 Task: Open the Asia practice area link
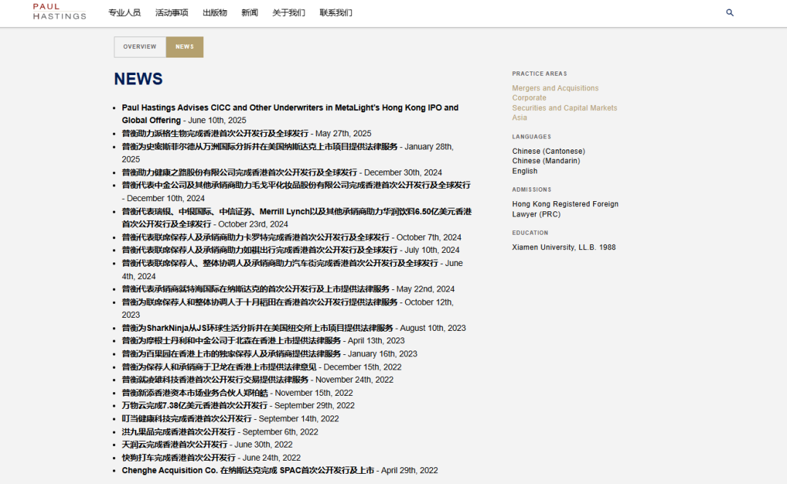click(520, 117)
